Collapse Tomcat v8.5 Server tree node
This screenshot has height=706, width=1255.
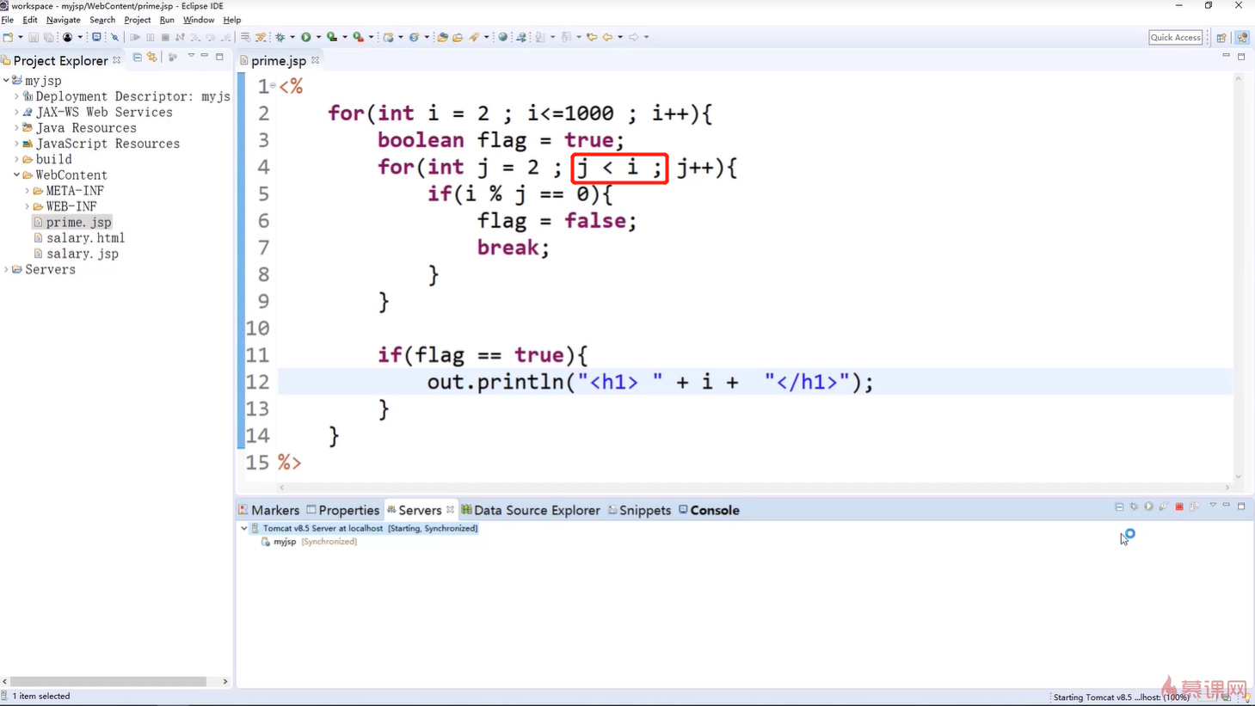[x=244, y=528]
